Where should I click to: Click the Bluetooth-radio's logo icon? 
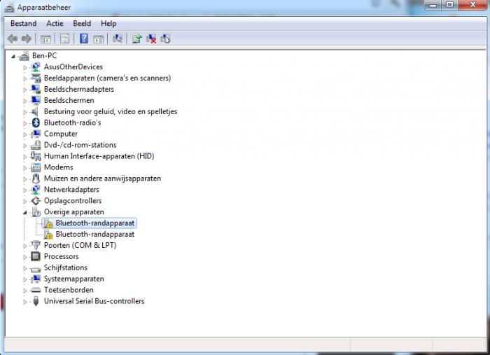[x=36, y=123]
